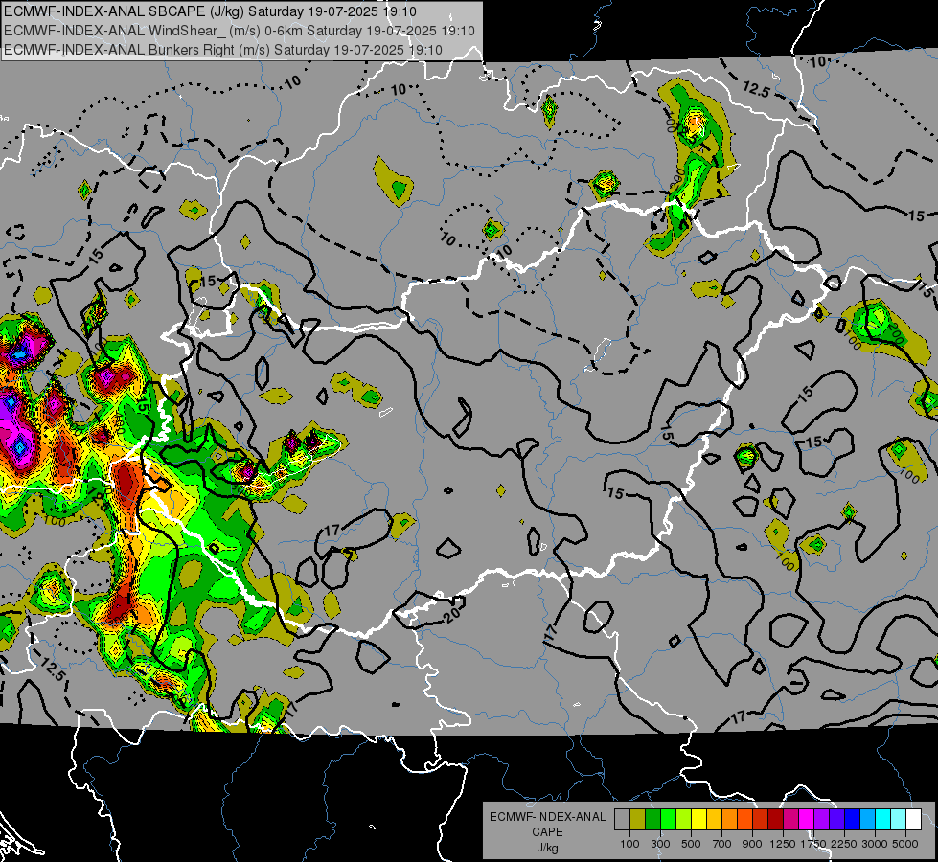Screen dimensions: 938x862
Task: Select the dark green legend swatch
Action: 652,820
